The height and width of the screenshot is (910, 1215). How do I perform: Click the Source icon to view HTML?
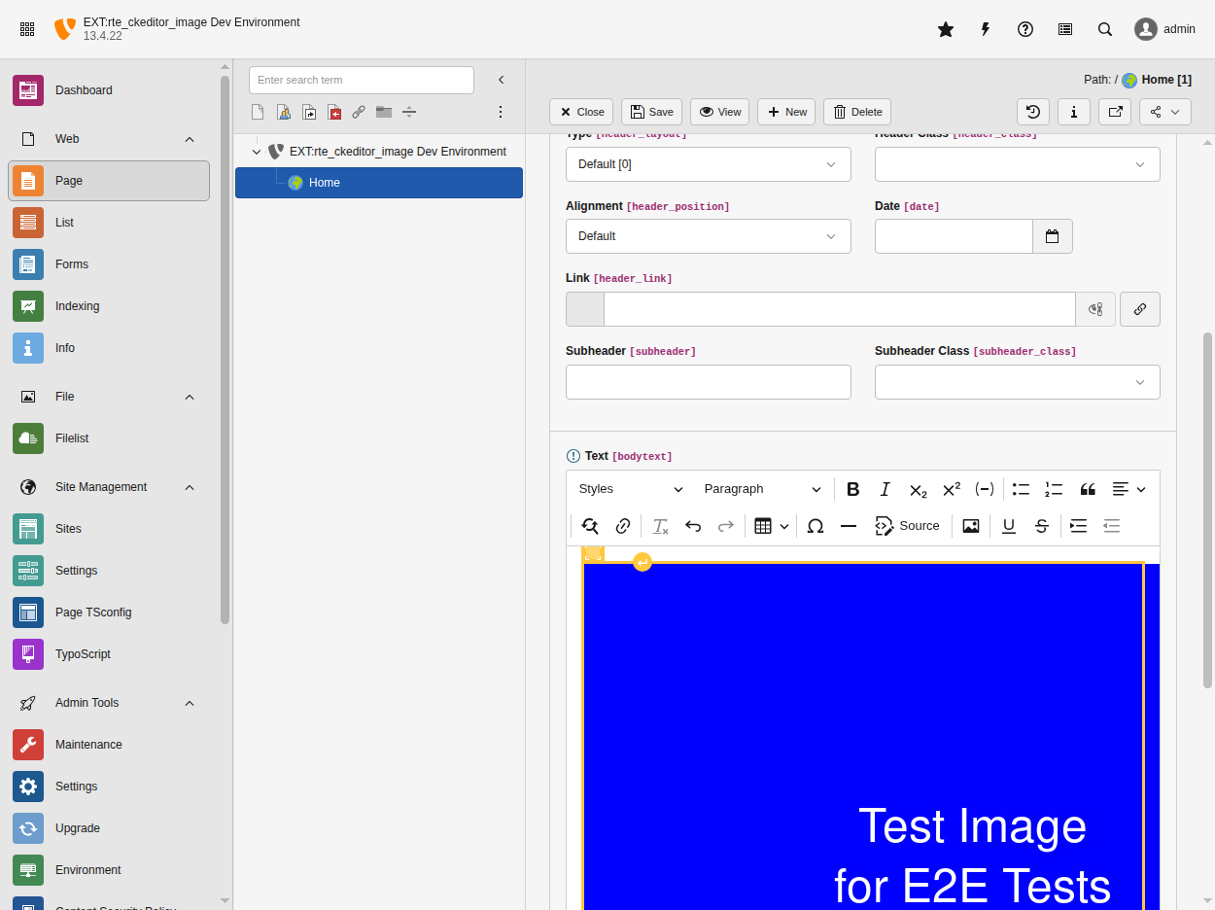click(907, 525)
